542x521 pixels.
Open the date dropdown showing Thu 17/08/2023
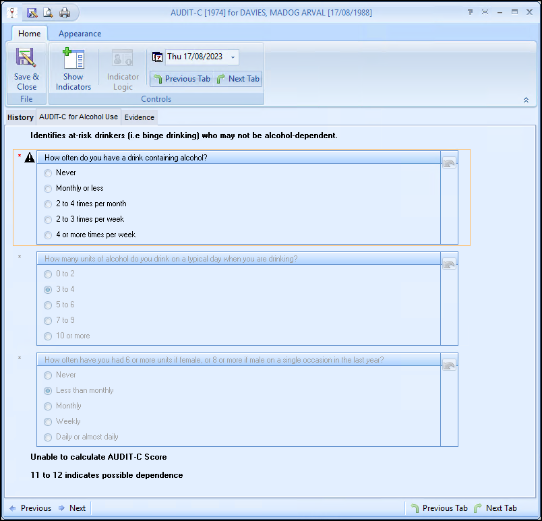pyautogui.click(x=233, y=57)
